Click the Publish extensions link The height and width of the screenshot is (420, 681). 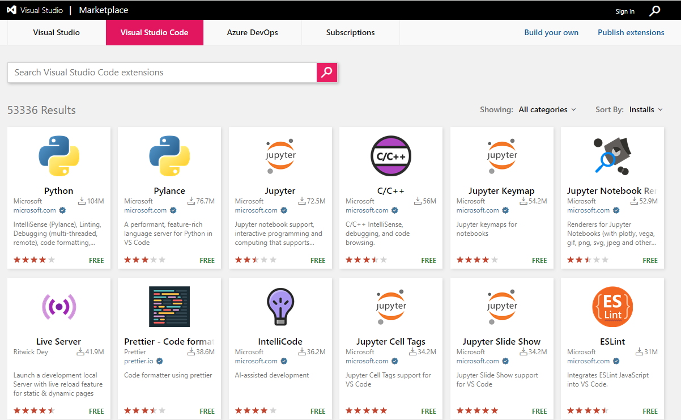point(631,33)
